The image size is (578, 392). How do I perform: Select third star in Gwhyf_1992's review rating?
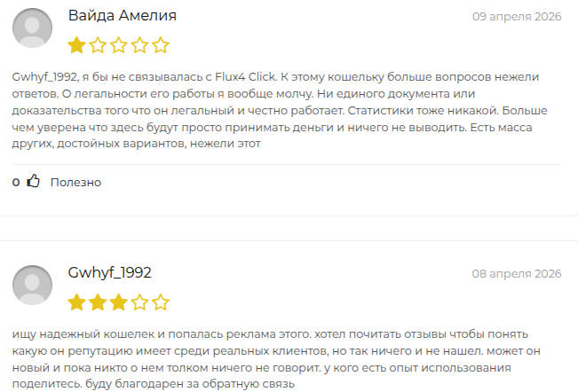coord(119,302)
